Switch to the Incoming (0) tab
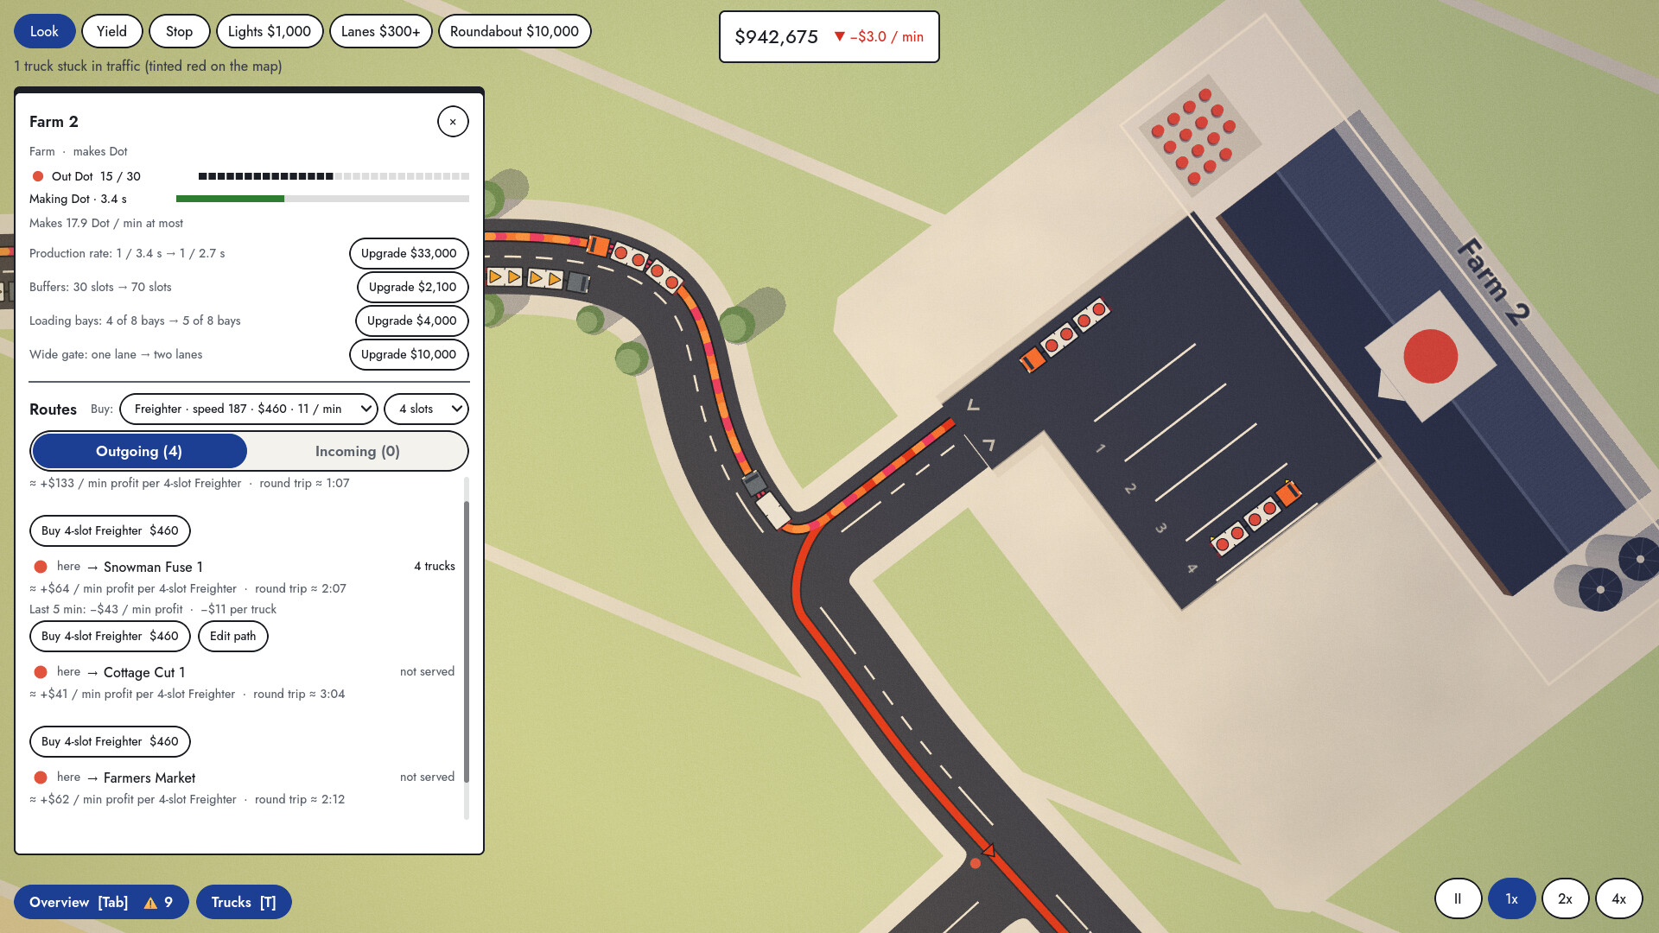The image size is (1659, 933). coord(357,451)
